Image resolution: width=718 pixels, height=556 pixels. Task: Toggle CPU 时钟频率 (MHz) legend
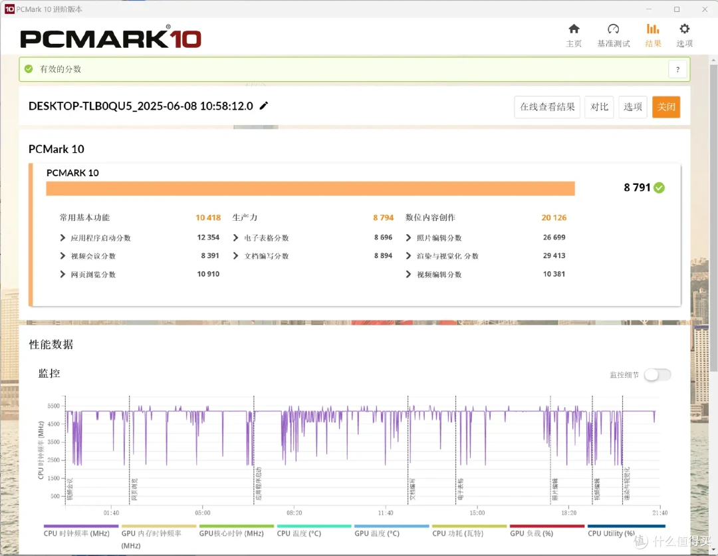pos(80,531)
